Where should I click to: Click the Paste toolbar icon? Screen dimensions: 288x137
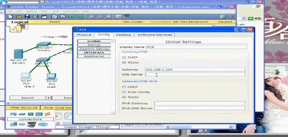[63, 17]
